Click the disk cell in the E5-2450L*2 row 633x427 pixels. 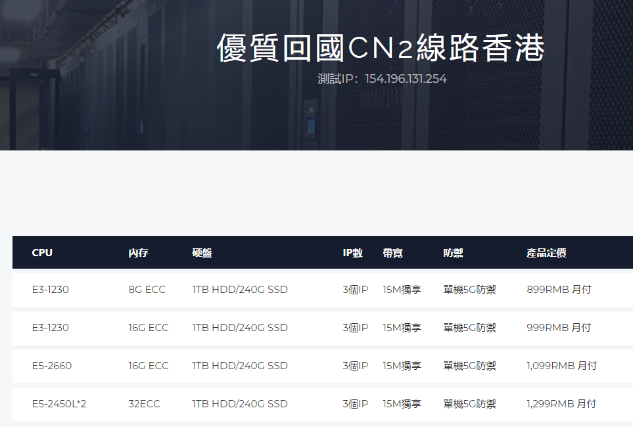(x=240, y=403)
